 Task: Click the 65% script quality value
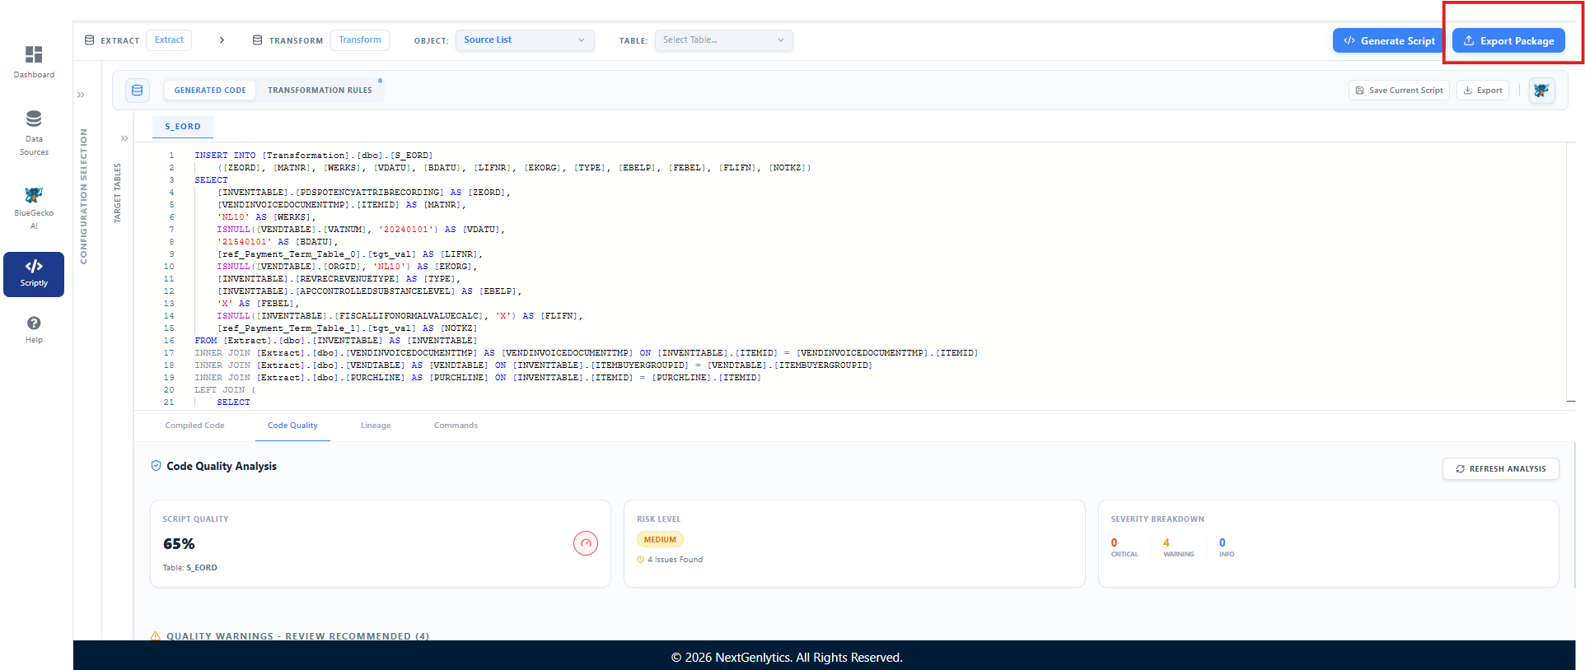(x=179, y=544)
